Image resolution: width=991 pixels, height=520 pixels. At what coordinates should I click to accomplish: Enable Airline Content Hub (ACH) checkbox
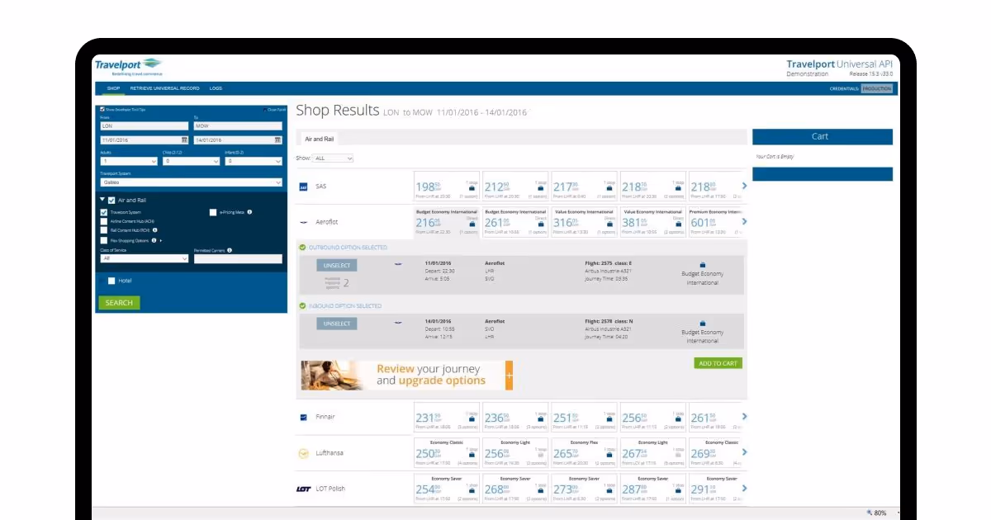(x=103, y=221)
